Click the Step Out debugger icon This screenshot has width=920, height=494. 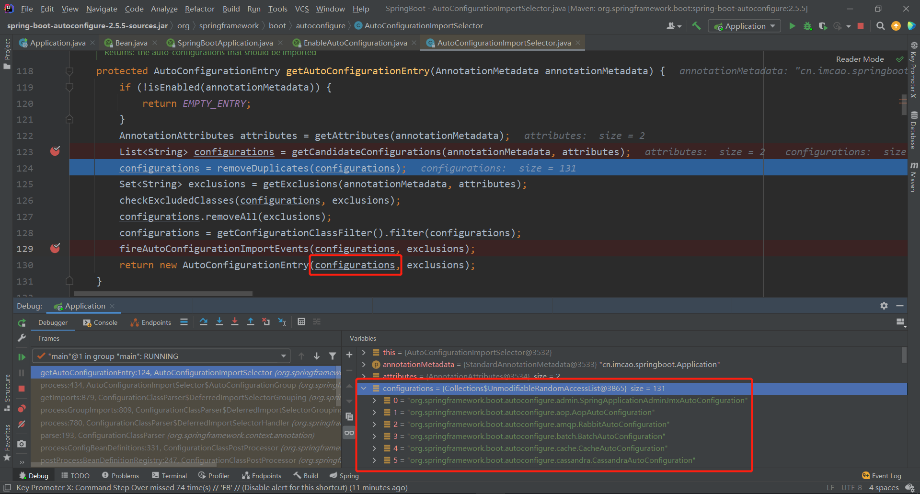click(250, 322)
